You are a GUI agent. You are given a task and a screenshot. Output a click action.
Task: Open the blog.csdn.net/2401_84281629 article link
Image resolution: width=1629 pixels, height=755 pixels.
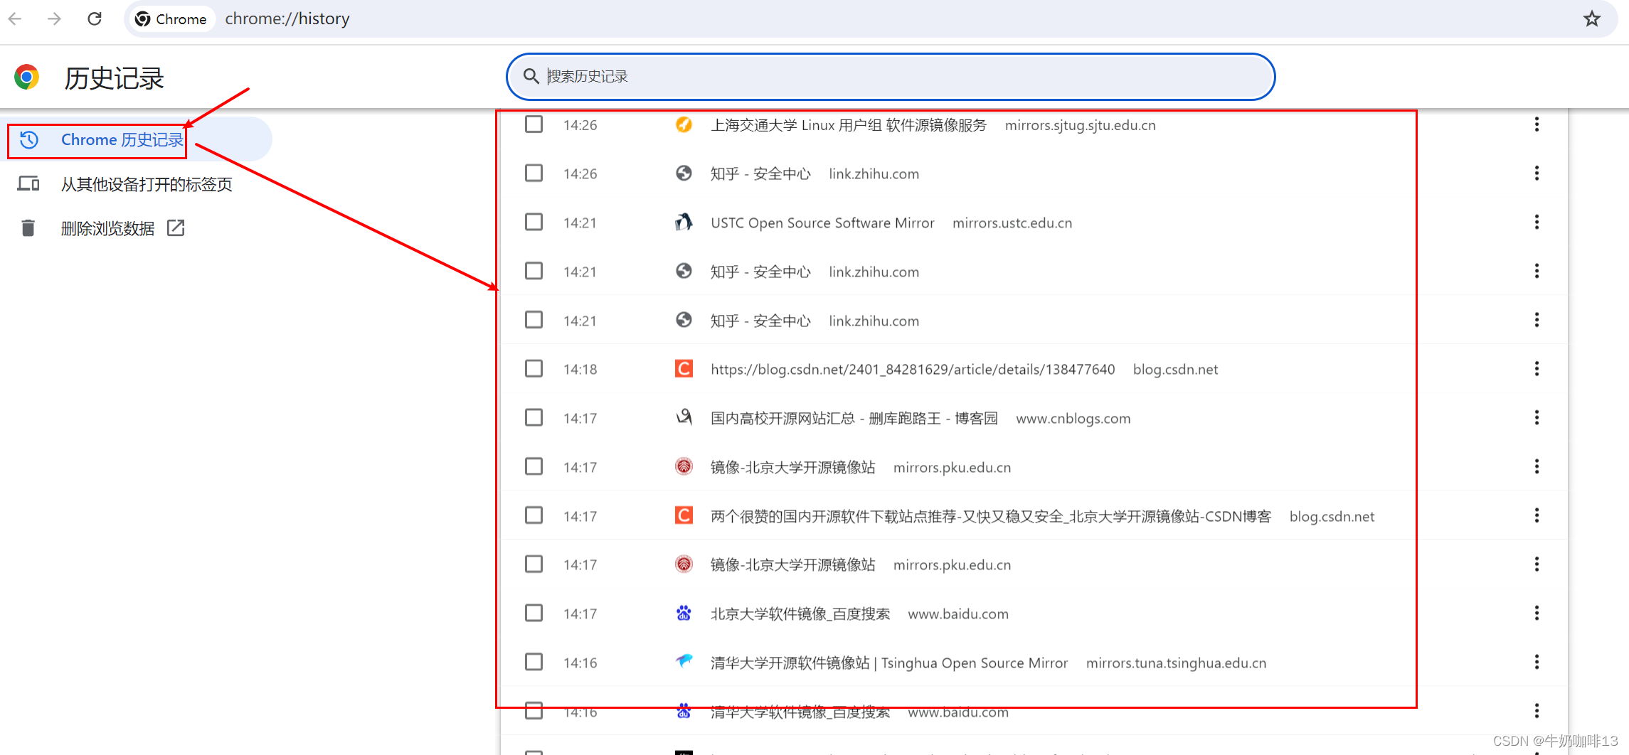(913, 370)
